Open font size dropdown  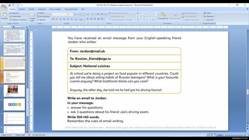click(72, 14)
